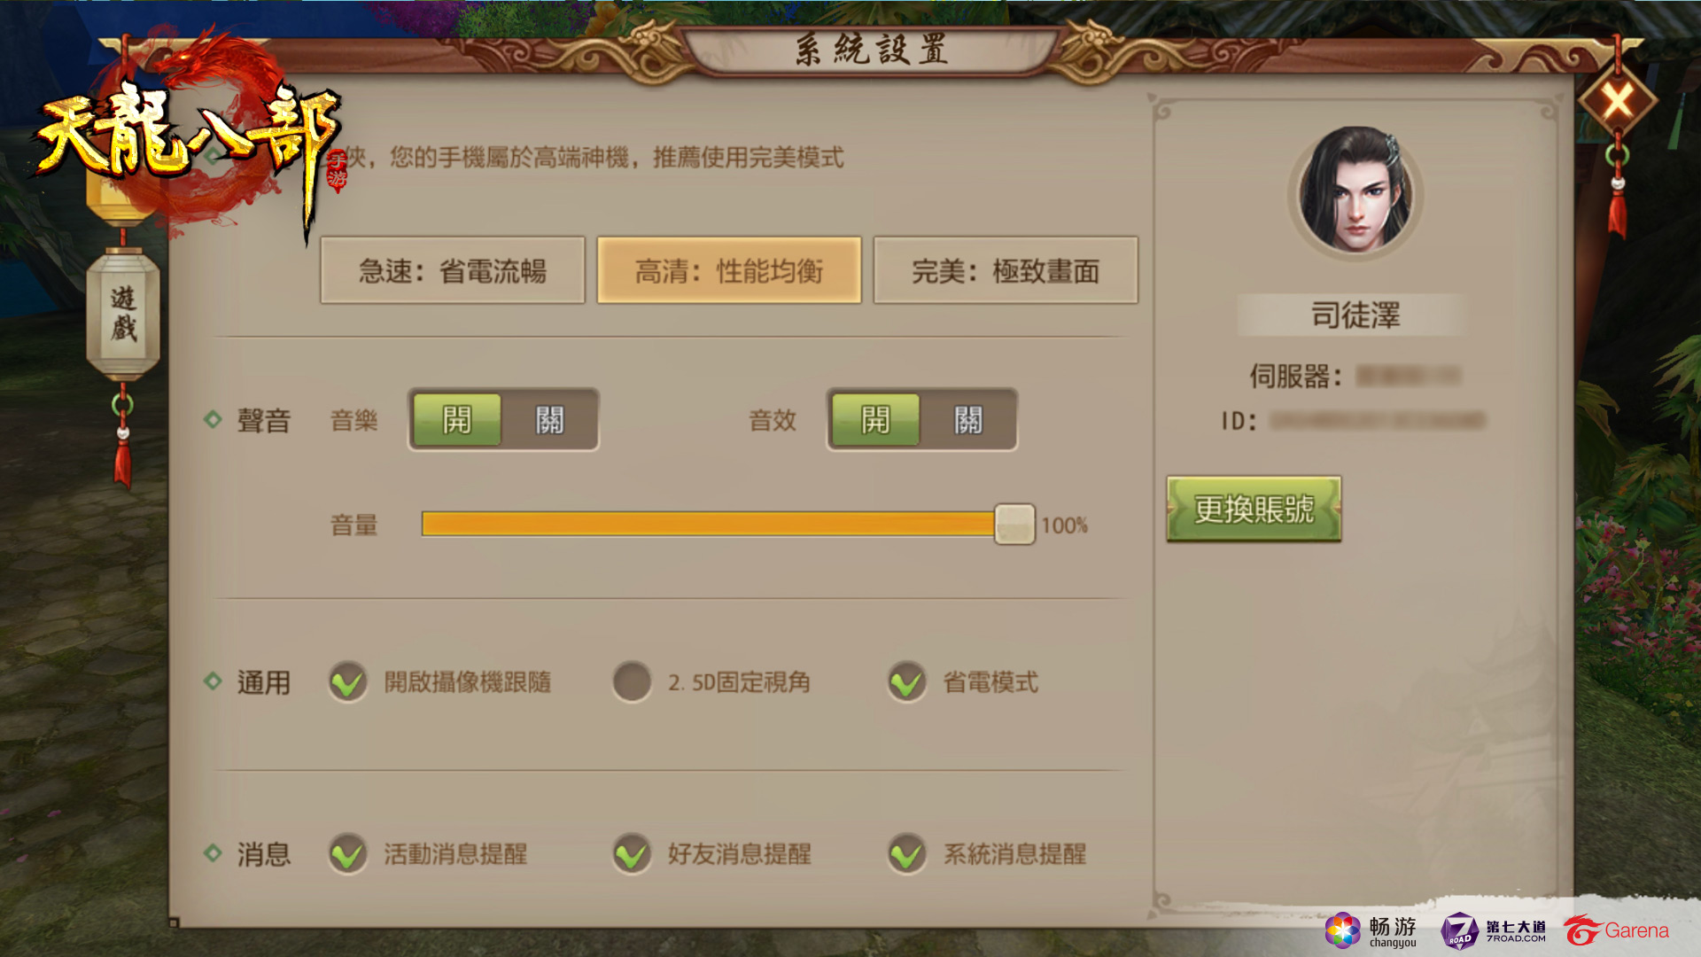The image size is (1701, 957).
Task: Click the Garena logo icon
Action: pos(1617,930)
